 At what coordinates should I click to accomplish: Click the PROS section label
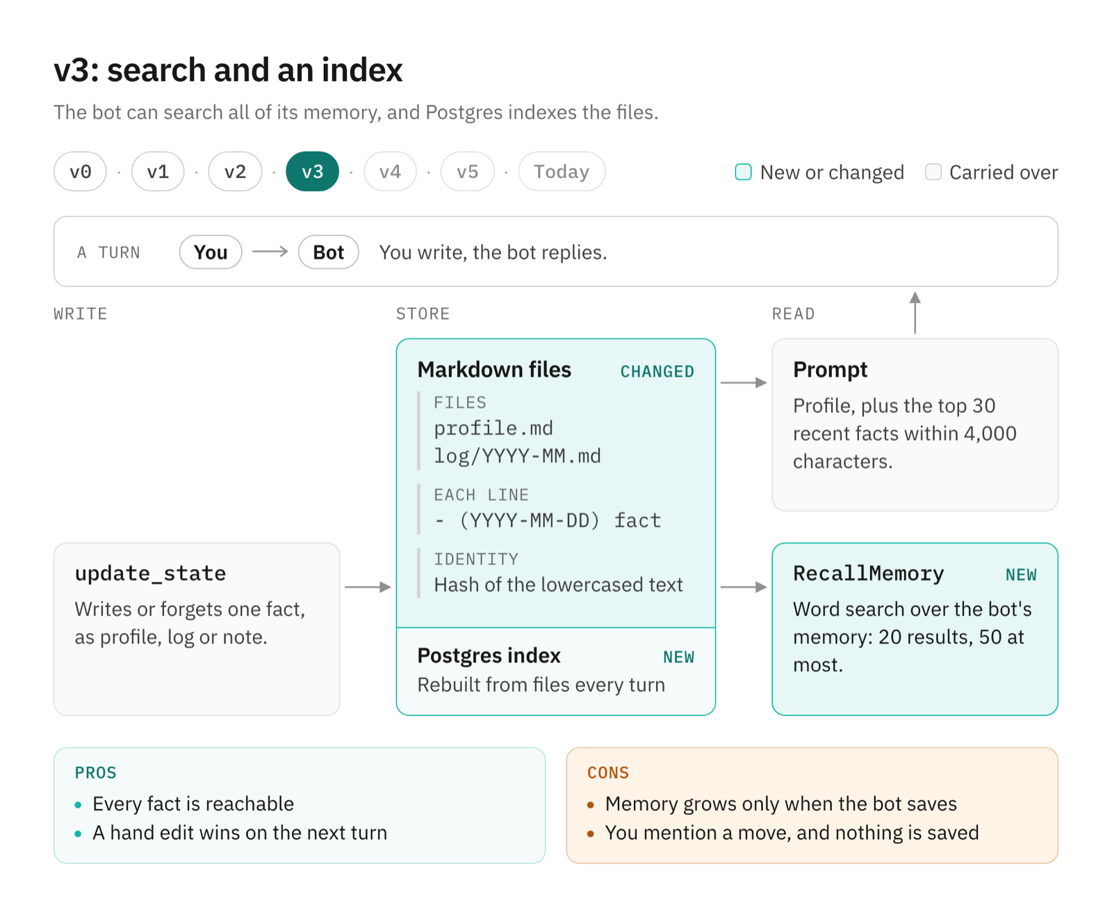pyautogui.click(x=96, y=773)
